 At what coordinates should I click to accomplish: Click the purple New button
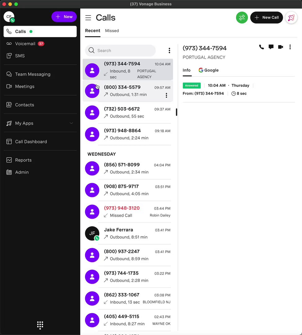[64, 17]
